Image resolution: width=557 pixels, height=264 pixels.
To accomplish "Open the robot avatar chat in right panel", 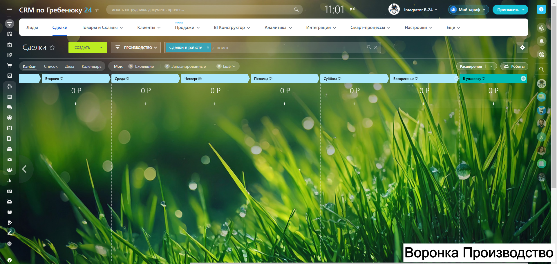I will tap(541, 84).
